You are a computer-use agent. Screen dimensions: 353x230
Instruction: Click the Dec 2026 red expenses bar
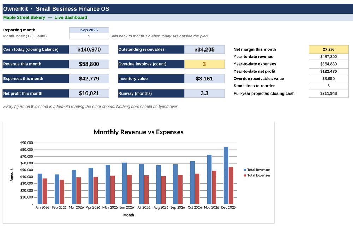click(x=231, y=186)
